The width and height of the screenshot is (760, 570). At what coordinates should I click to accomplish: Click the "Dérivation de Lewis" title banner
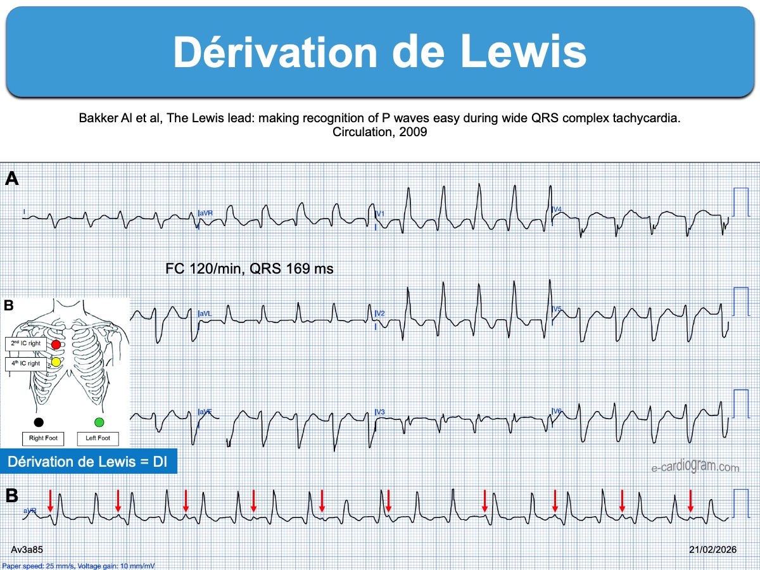pos(380,52)
